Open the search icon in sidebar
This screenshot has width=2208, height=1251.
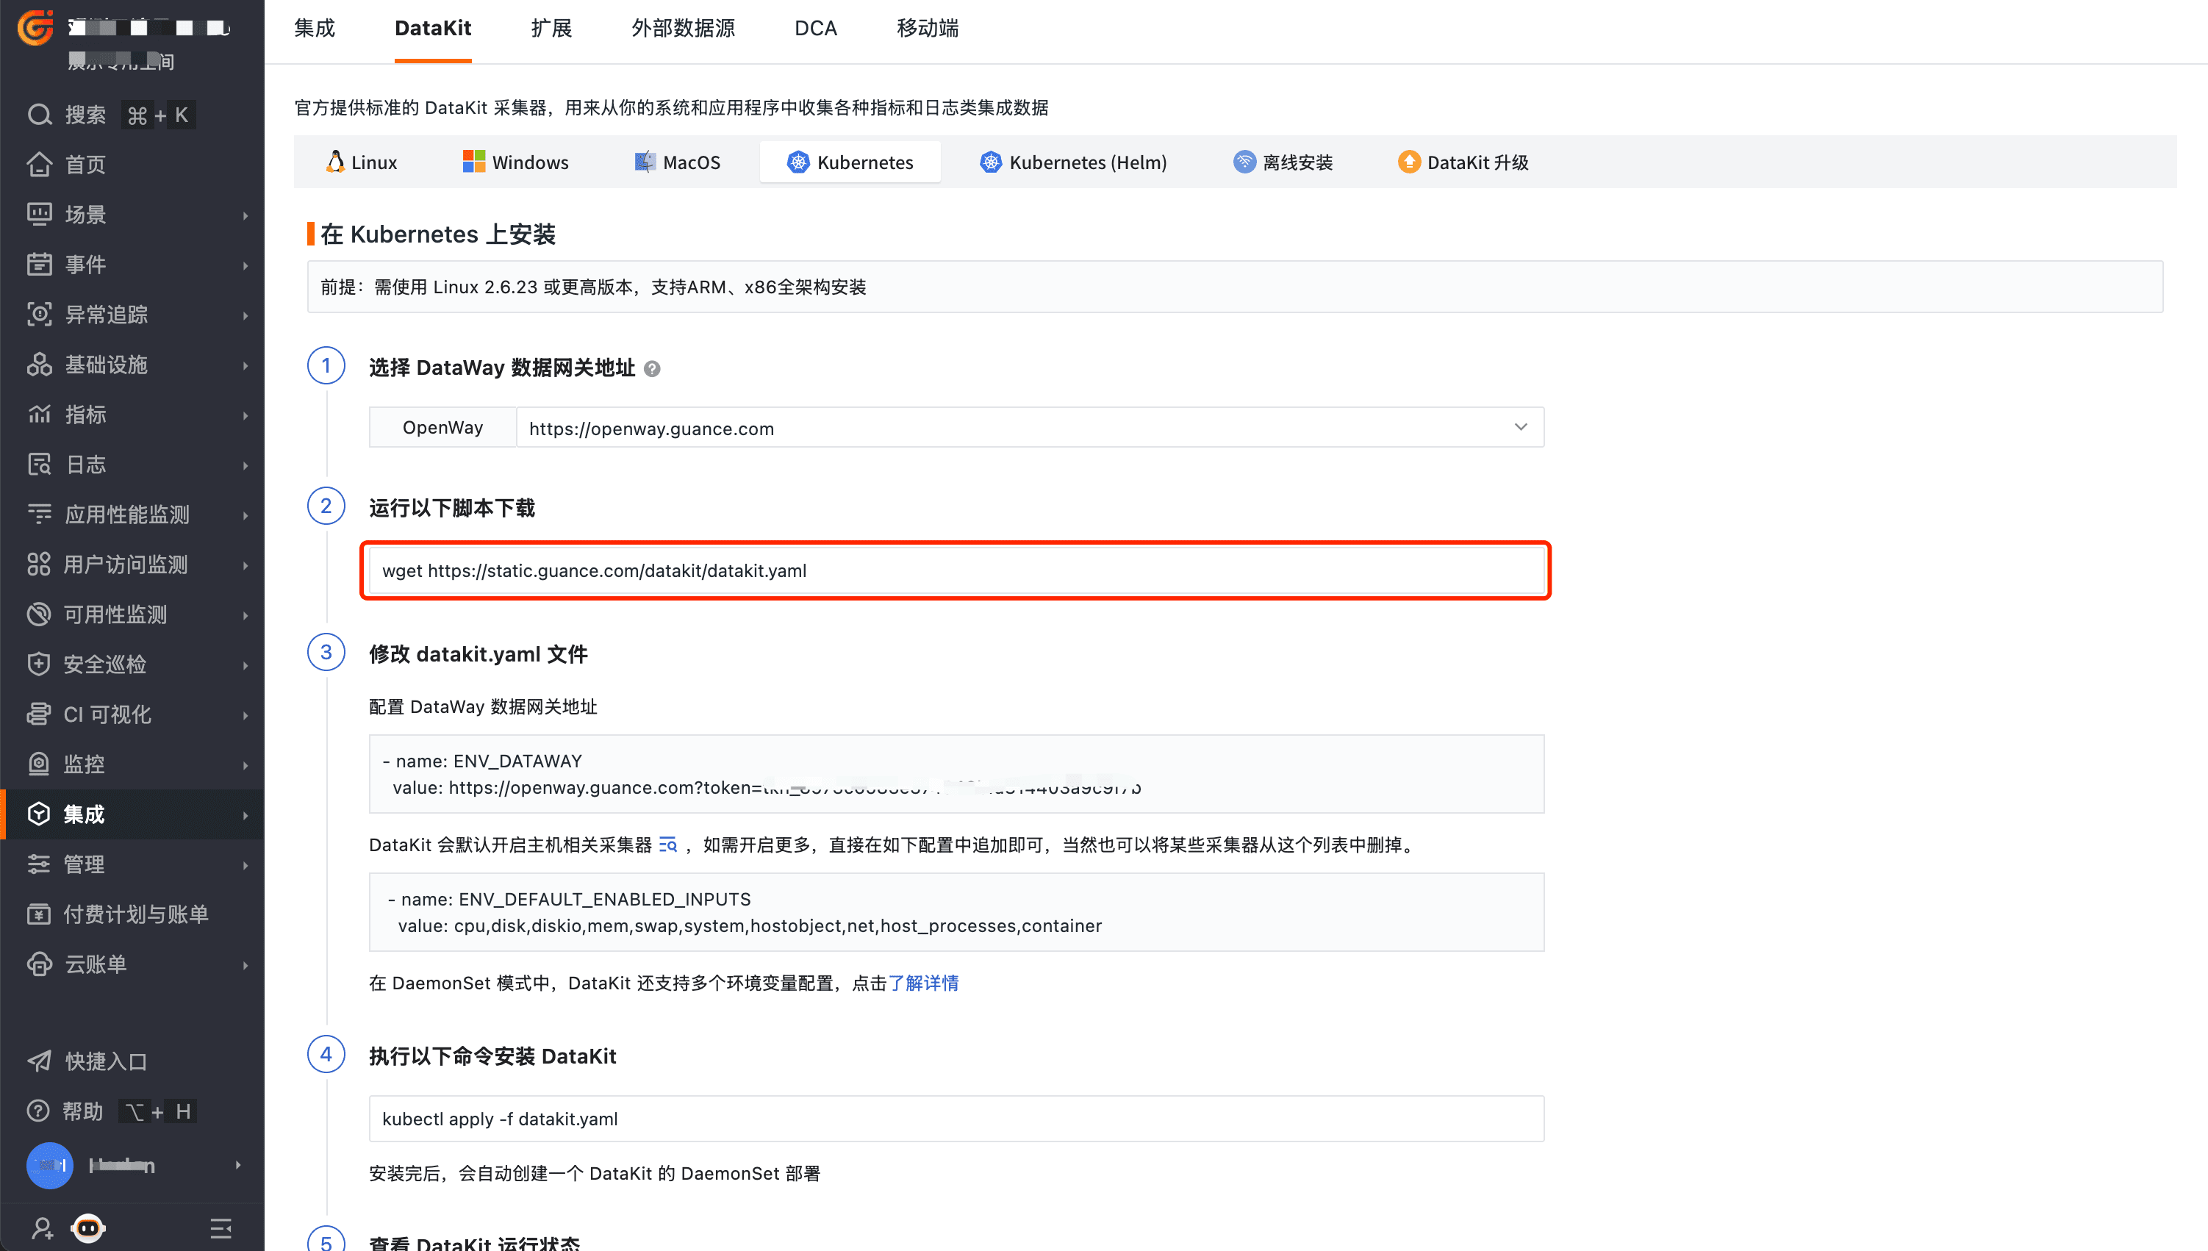point(40,115)
